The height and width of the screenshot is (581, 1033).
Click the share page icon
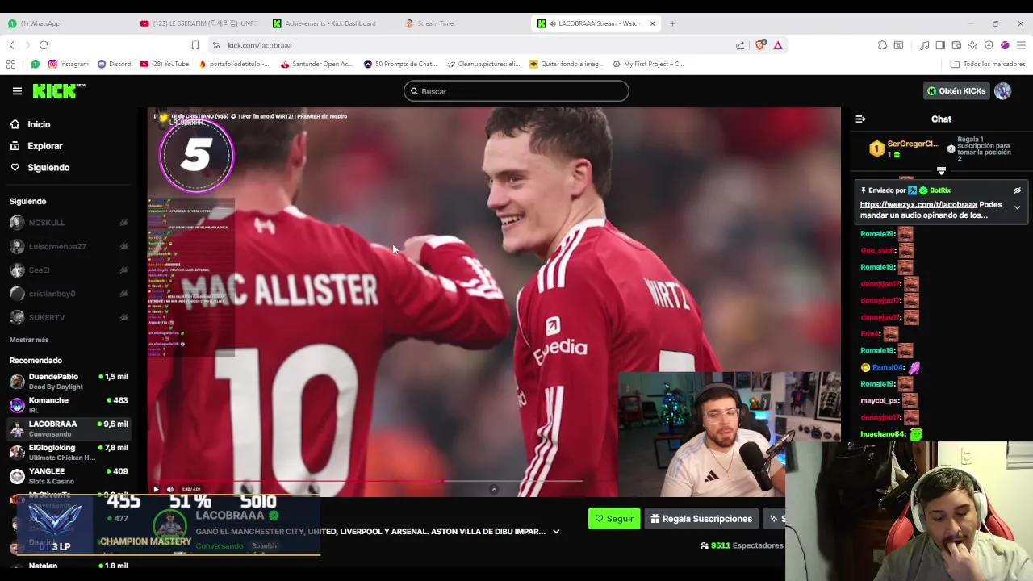click(740, 45)
